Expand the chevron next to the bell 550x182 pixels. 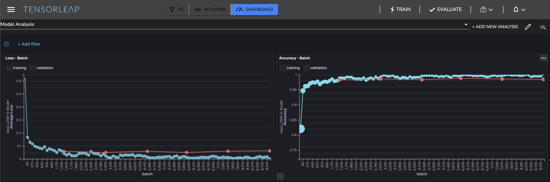[523, 10]
